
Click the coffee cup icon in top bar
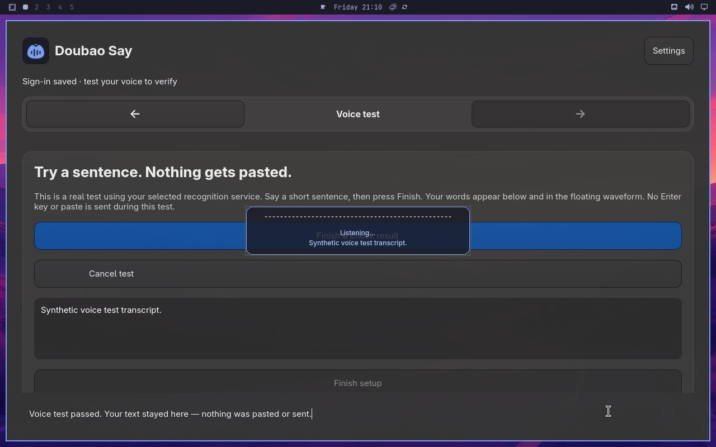pos(323,7)
